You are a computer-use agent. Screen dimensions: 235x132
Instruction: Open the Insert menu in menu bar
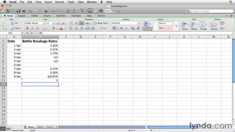point(48,2)
